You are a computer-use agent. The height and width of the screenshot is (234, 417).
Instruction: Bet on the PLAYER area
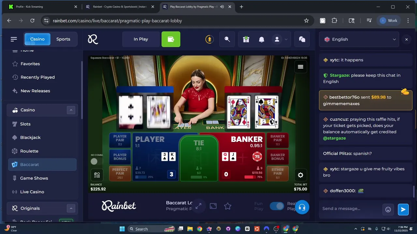click(155, 157)
